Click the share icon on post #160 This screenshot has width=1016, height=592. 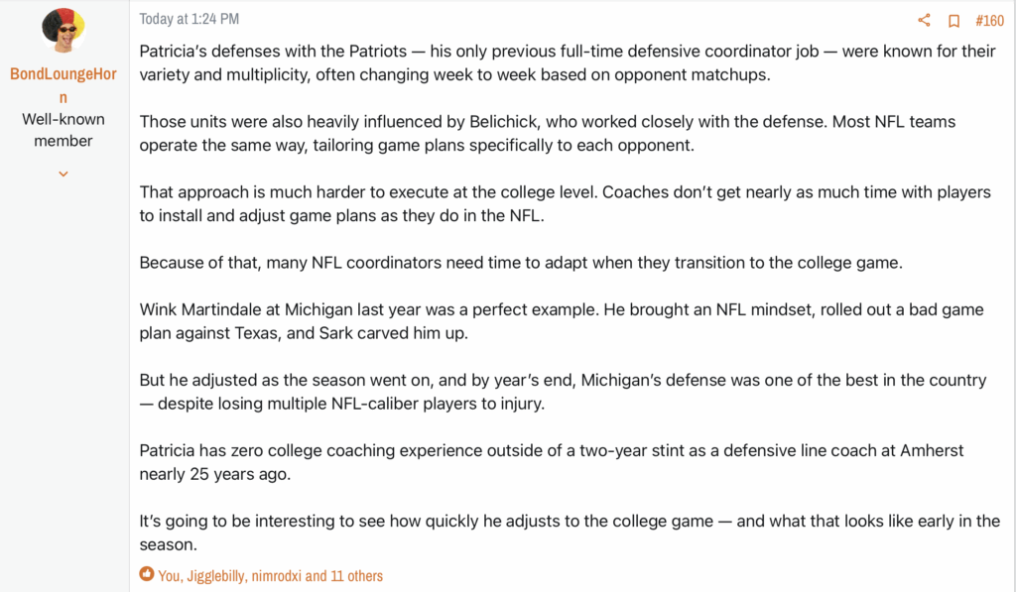tap(924, 20)
